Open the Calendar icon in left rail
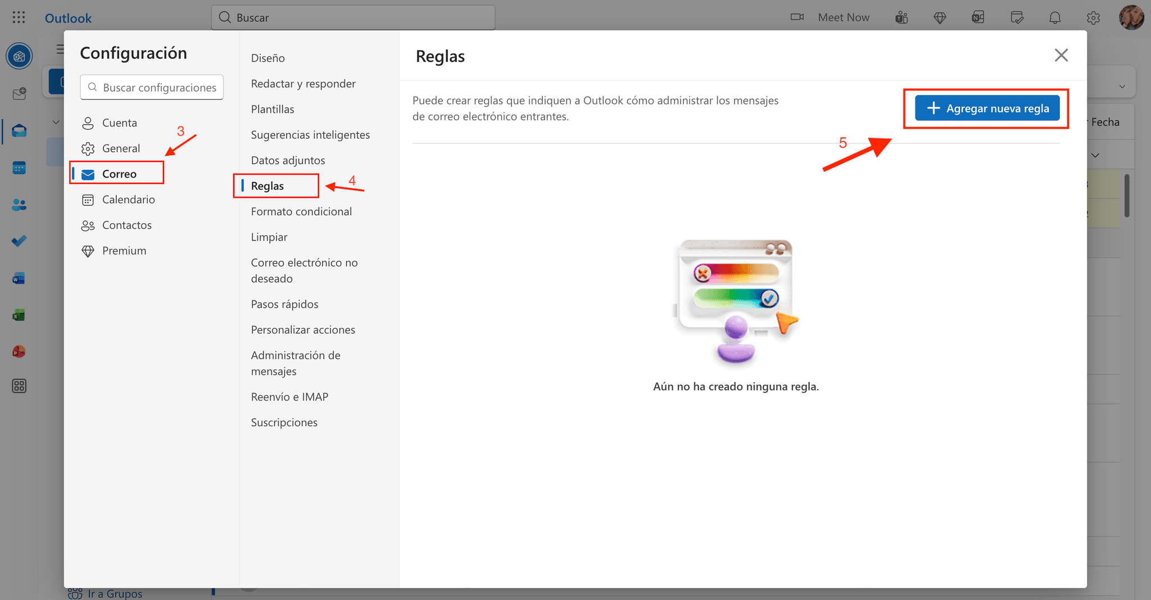 (19, 167)
